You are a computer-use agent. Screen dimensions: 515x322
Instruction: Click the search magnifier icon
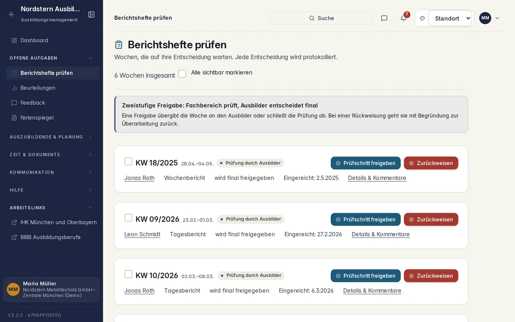[x=312, y=18]
